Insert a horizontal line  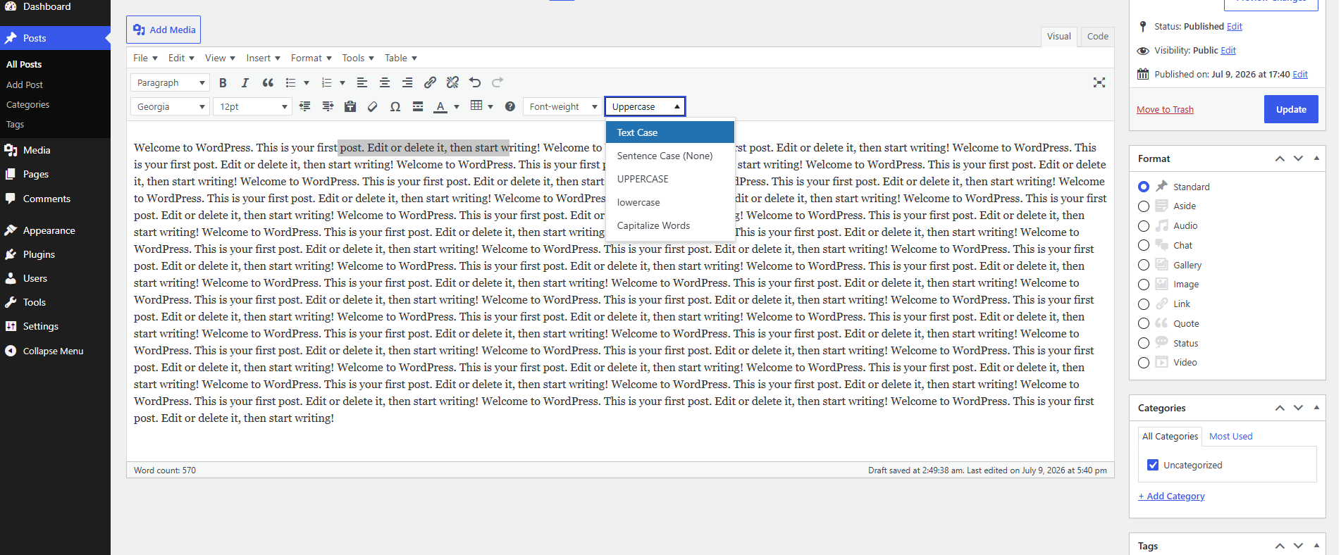(x=418, y=106)
